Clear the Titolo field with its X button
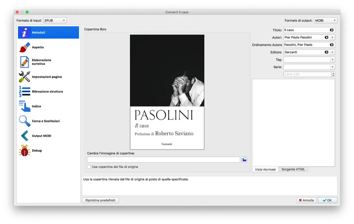 coord(332,30)
